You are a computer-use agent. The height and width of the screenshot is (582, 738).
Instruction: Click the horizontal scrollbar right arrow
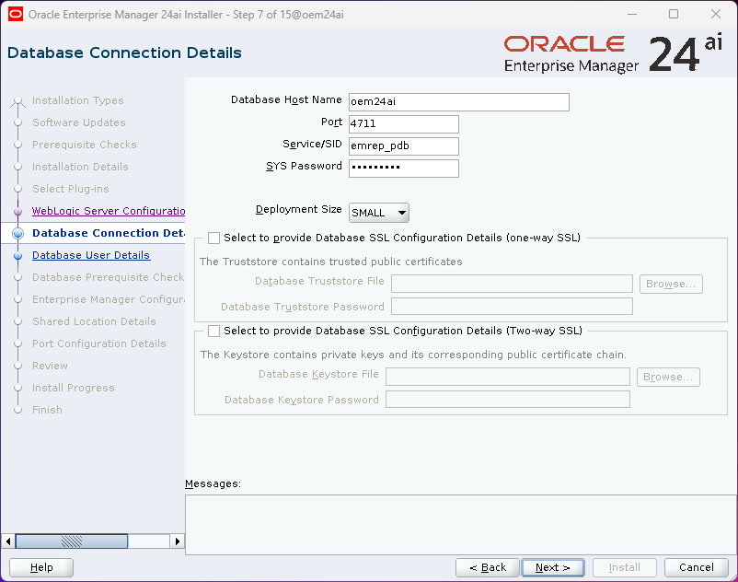pyautogui.click(x=177, y=541)
